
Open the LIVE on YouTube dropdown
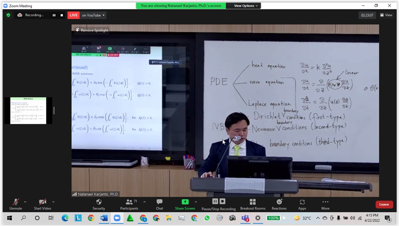pos(93,15)
